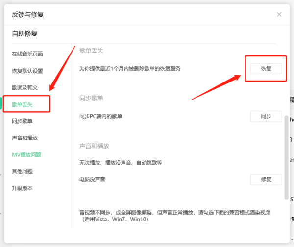This screenshot has width=294, height=247.
Task: Open 升级版本 in the sidebar
Action: [23, 188]
